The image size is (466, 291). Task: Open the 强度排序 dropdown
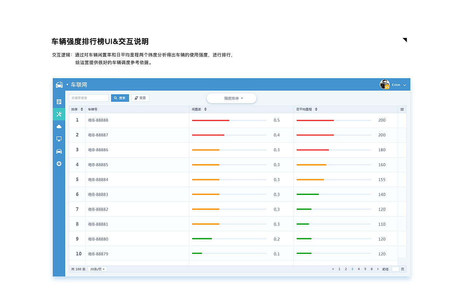pyautogui.click(x=231, y=98)
